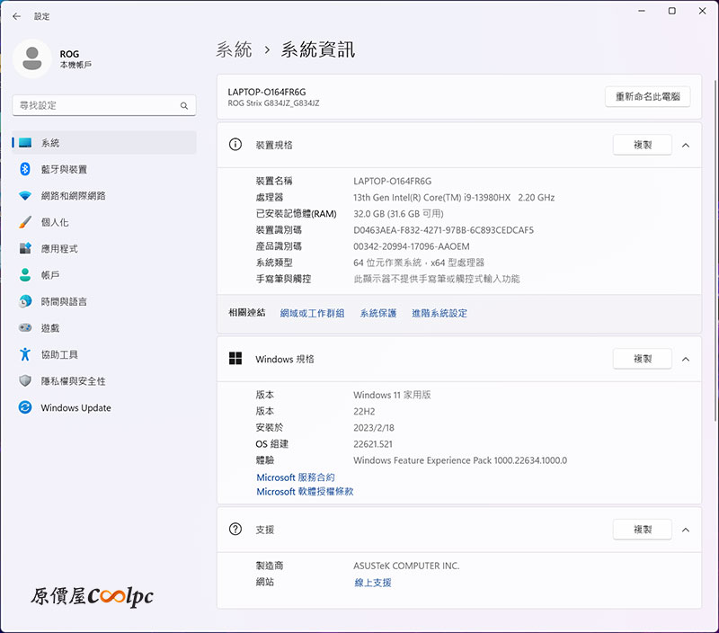719x633 pixels.
Task: Collapse the 支援 section chevron
Action: [686, 530]
